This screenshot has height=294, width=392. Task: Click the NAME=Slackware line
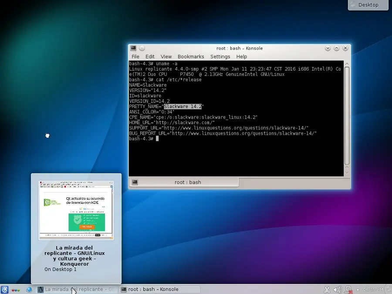click(148, 85)
